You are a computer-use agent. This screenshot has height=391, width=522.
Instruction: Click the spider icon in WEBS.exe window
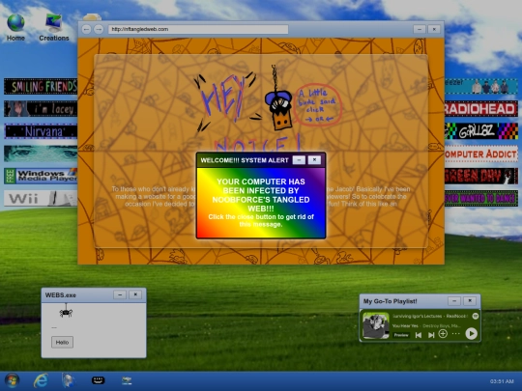pyautogui.click(x=66, y=311)
